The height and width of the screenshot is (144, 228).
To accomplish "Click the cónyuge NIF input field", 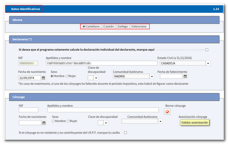I will click(x=29, y=110).
